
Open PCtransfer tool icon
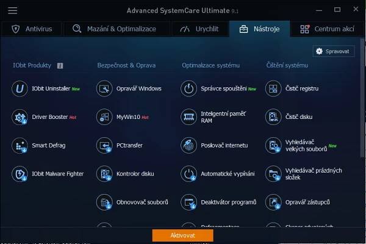[x=104, y=145]
